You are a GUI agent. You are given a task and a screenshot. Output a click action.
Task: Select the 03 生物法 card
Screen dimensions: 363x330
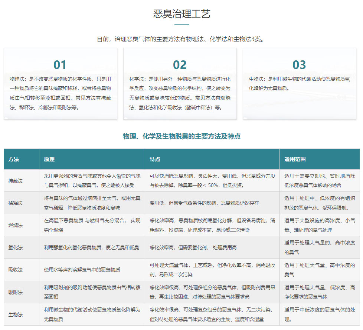[299, 84]
